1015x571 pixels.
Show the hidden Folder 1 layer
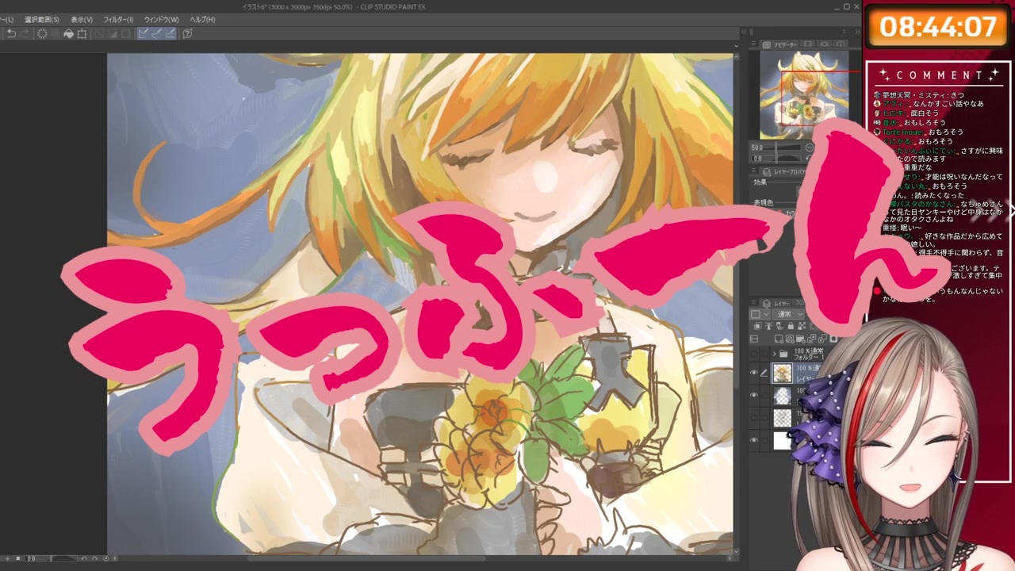pos(754,354)
